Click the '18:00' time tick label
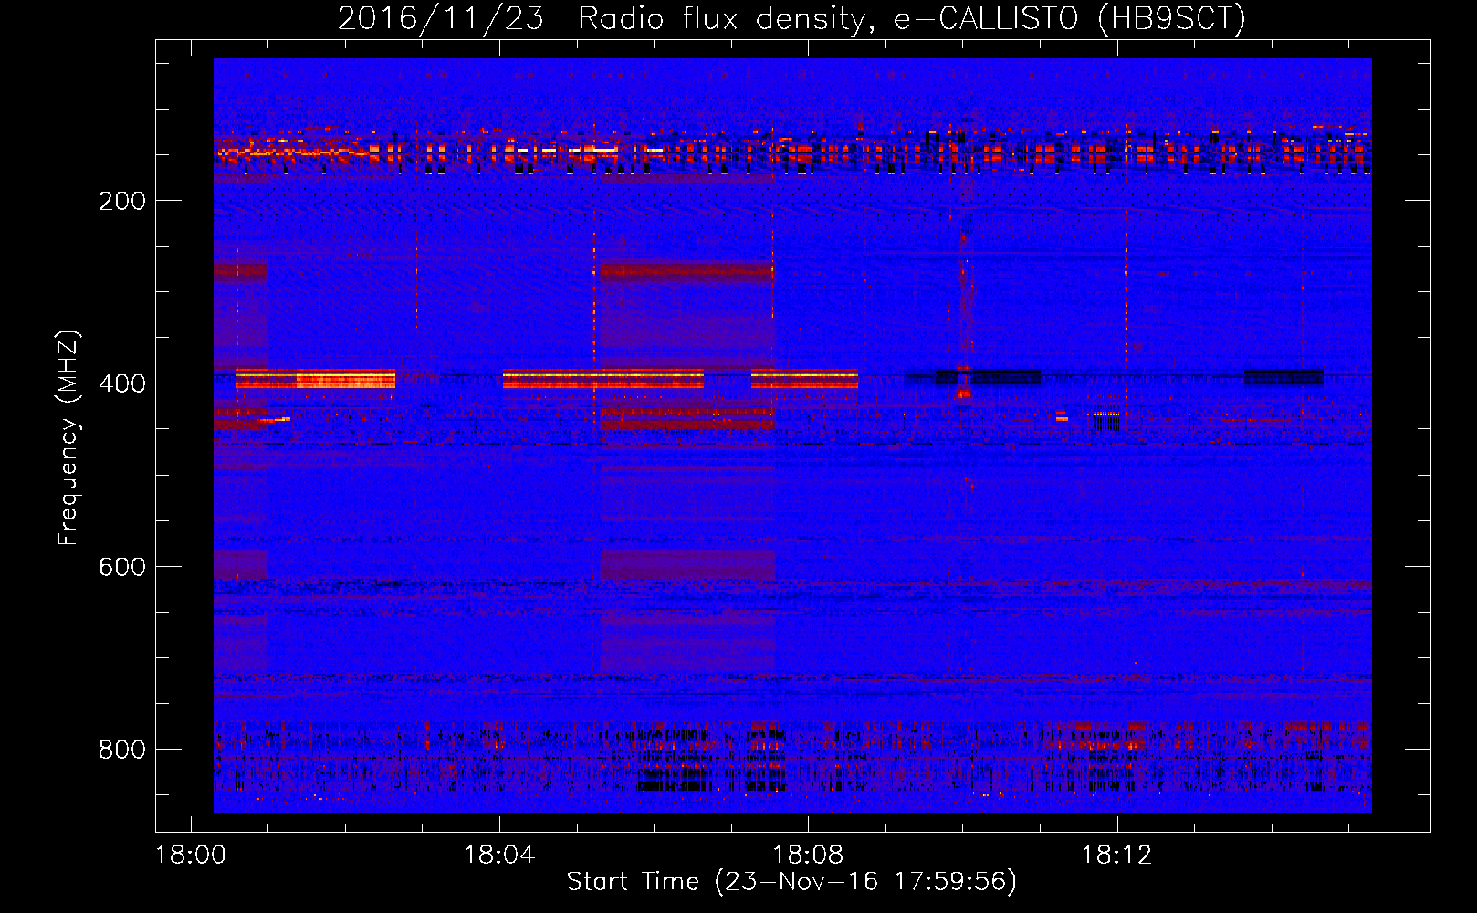The width and height of the screenshot is (1477, 913). 191,855
